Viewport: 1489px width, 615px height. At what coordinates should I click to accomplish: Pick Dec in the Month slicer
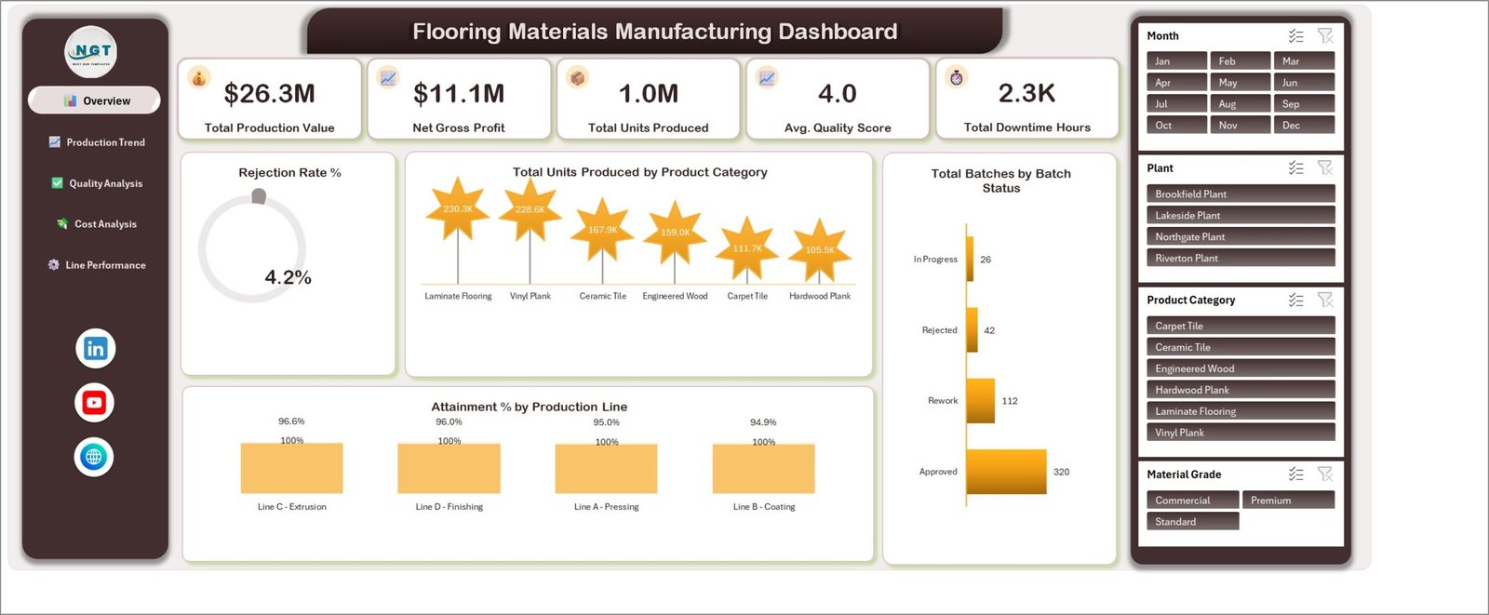[x=1305, y=126]
